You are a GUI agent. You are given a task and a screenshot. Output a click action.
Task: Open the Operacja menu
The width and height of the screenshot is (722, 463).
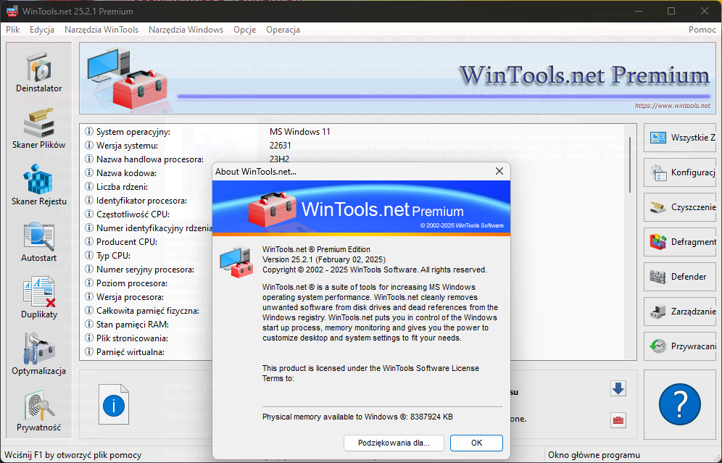(283, 30)
